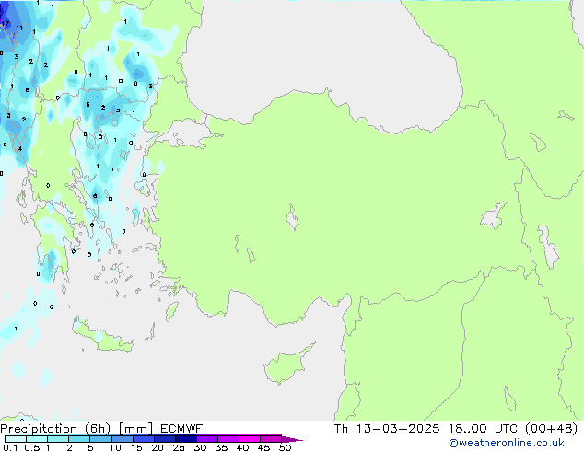Click the '(00+48)' forecast offset text
This screenshot has height=451, width=584.
(x=551, y=429)
